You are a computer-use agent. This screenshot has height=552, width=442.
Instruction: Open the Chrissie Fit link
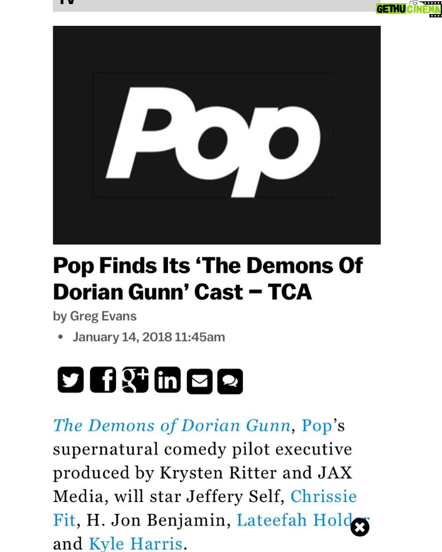(x=323, y=496)
